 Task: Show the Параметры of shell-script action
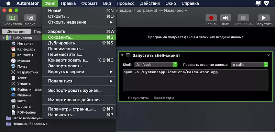pyautogui.click(x=164, y=98)
